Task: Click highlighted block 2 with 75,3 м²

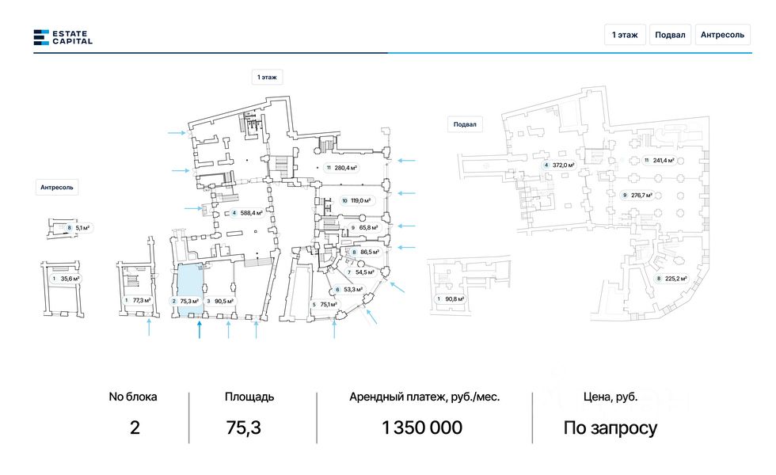Action: [185, 301]
